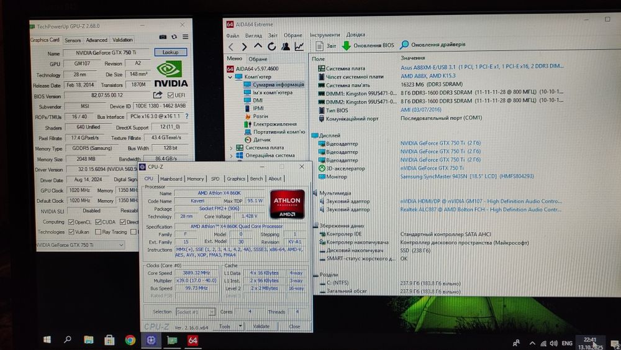The image size is (621, 350).
Task: Open CPU-Z Bench tab
Action: [256, 179]
